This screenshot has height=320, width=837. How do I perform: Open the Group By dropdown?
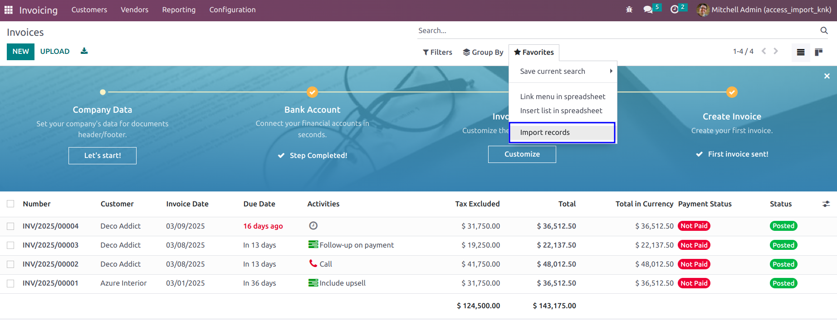(483, 53)
